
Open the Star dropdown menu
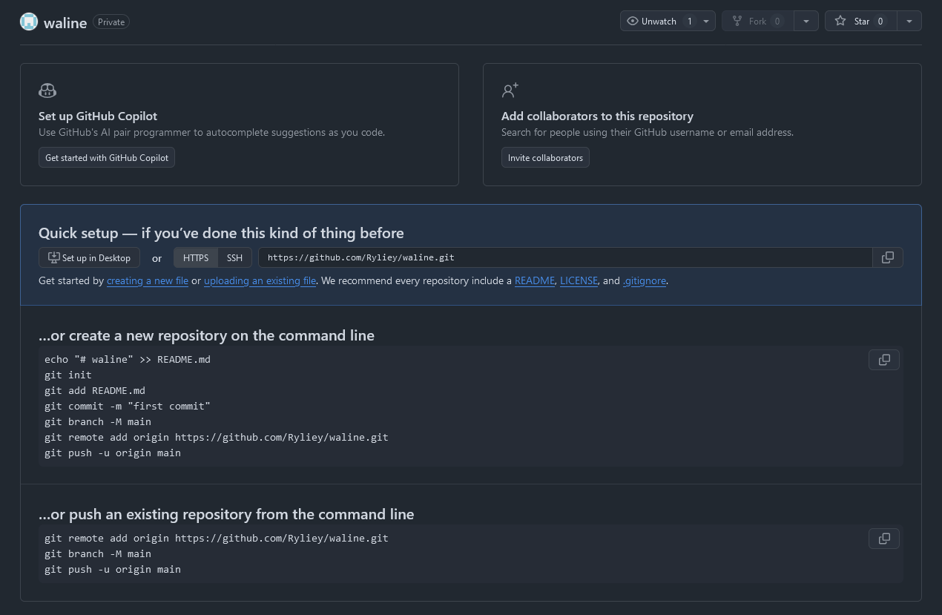tap(909, 21)
